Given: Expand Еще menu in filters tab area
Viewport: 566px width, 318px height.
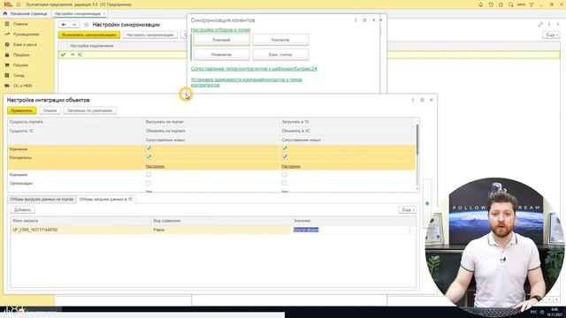Looking at the screenshot, I should pos(408,210).
